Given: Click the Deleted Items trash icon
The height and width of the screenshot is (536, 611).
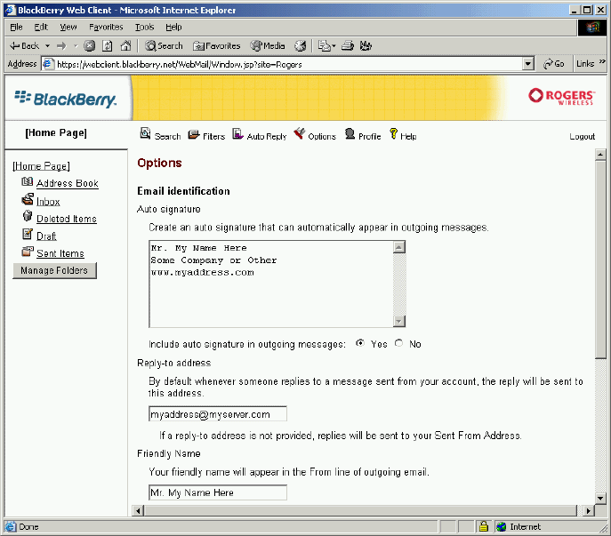Looking at the screenshot, I should [27, 218].
